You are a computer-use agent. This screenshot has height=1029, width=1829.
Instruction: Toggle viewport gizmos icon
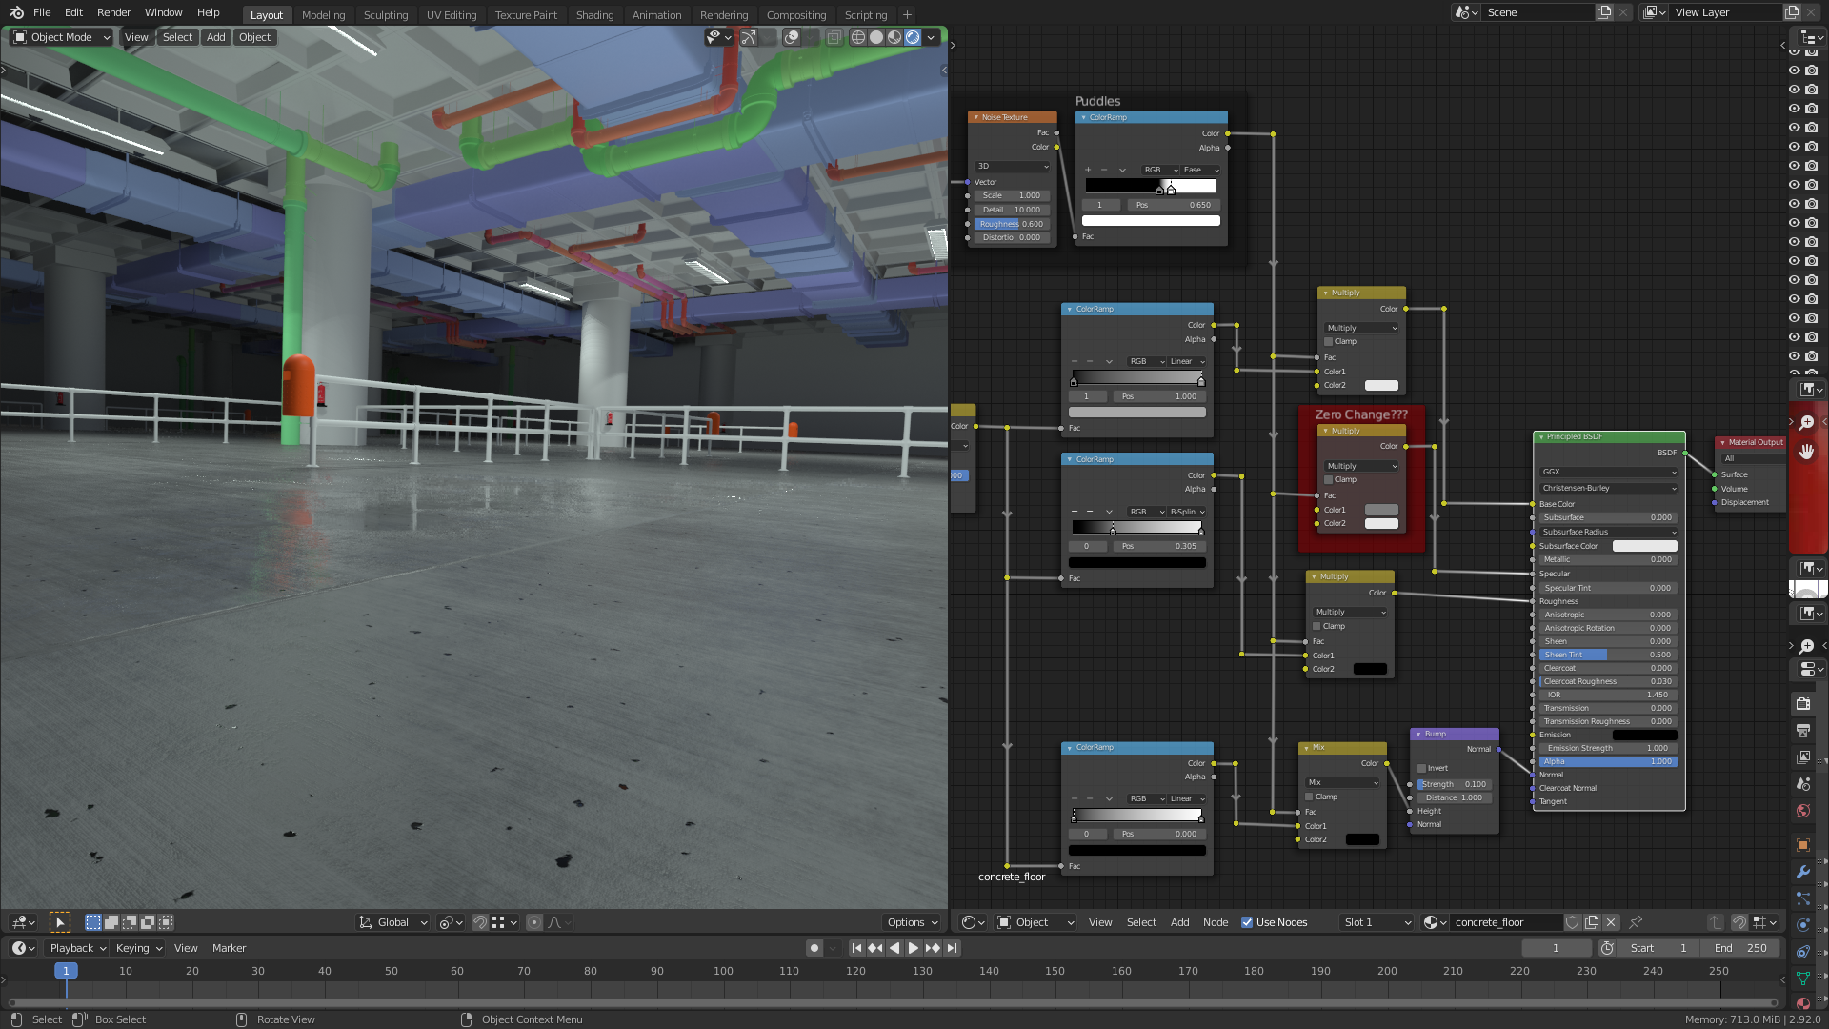749,37
